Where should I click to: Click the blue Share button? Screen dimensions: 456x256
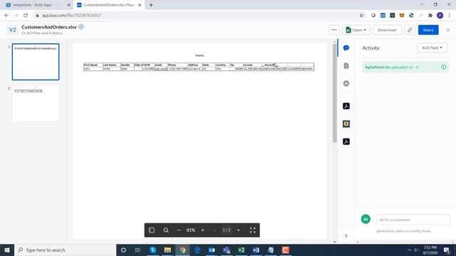click(428, 30)
